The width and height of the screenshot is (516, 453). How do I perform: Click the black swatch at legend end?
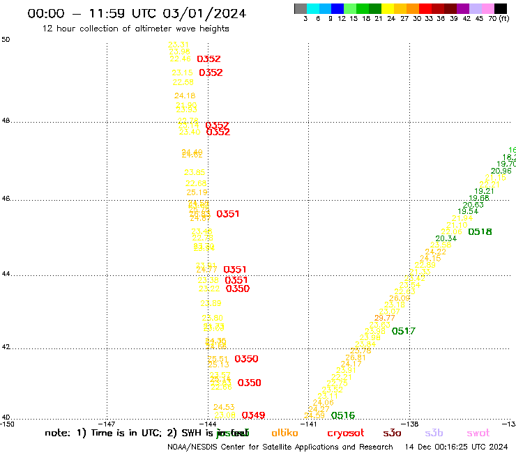click(500, 8)
